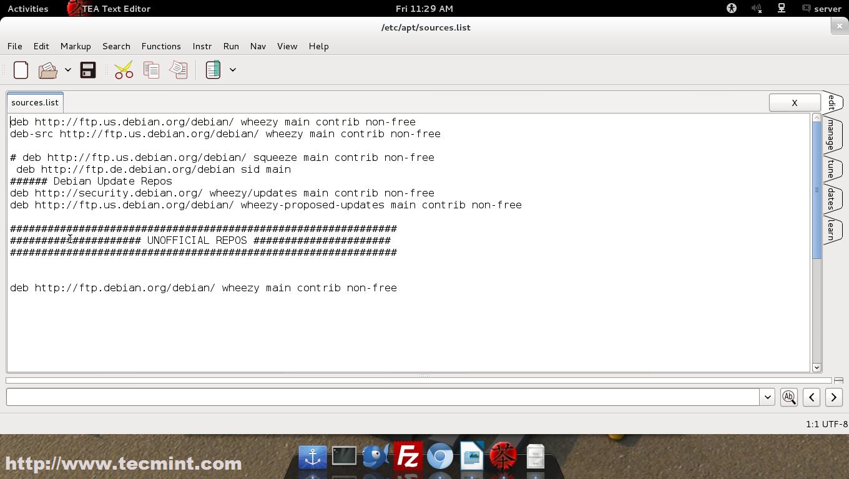The height and width of the screenshot is (479, 849).
Task: Switch to the dates side tab
Action: pyautogui.click(x=832, y=199)
